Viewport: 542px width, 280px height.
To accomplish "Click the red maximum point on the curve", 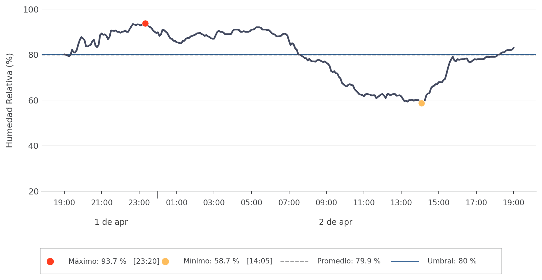I will (145, 23).
